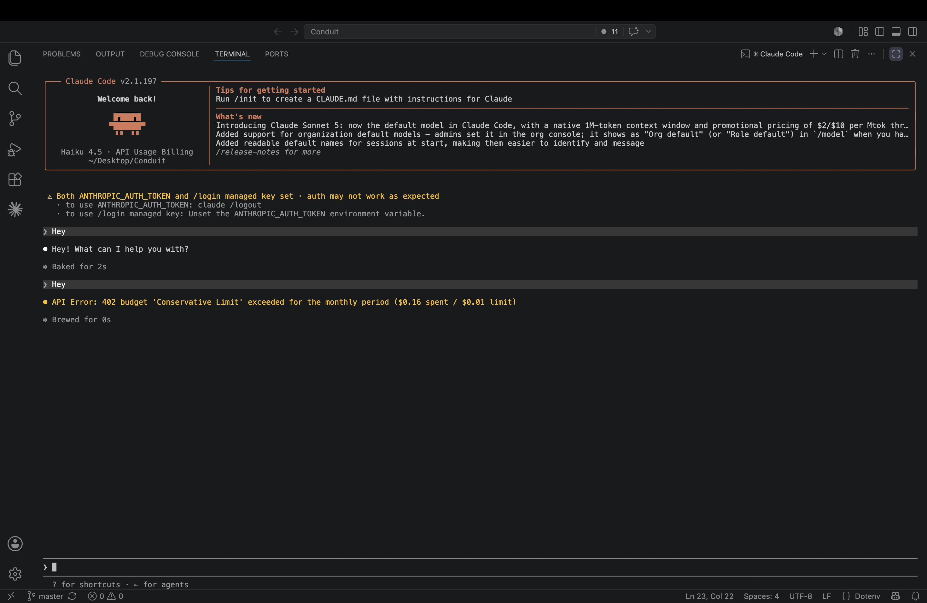Image resolution: width=927 pixels, height=603 pixels.
Task: Open the Accounts menu icon
Action: pos(15,543)
